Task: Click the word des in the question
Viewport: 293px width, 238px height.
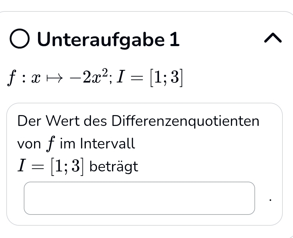Action: click(92, 121)
